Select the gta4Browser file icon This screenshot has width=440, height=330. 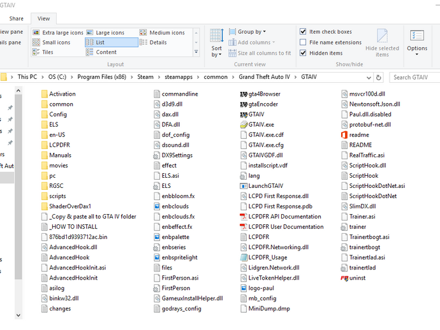point(244,94)
